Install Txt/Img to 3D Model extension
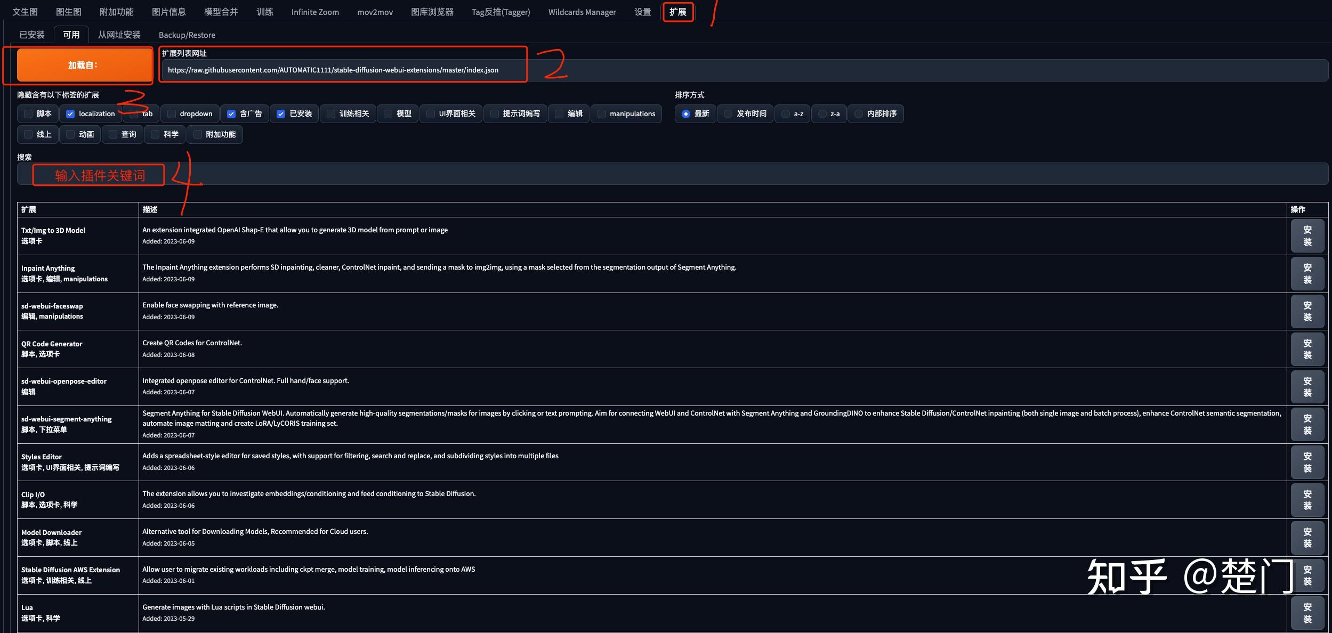This screenshot has height=633, width=1332. (x=1307, y=236)
